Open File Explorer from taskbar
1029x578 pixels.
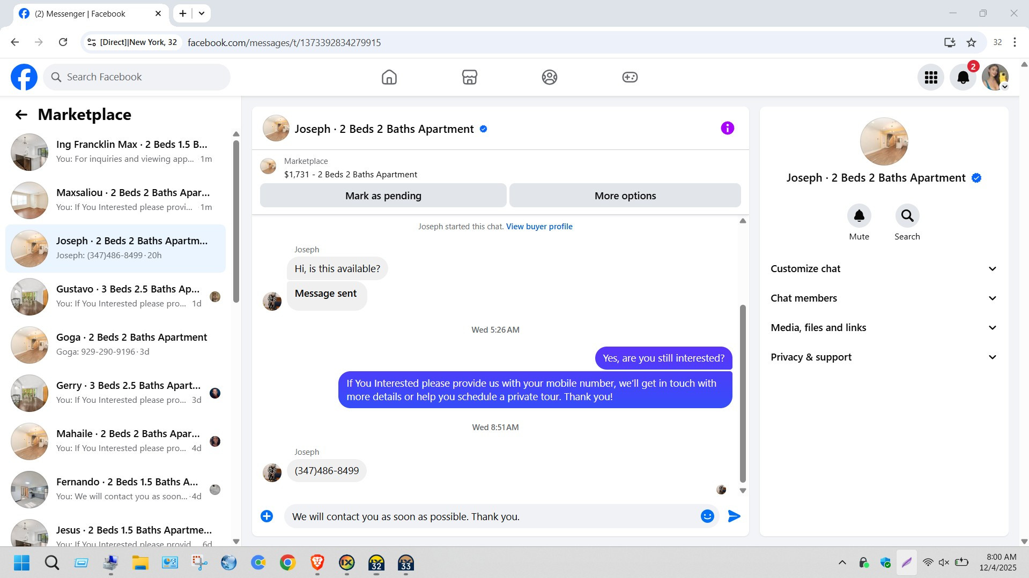pos(140,562)
